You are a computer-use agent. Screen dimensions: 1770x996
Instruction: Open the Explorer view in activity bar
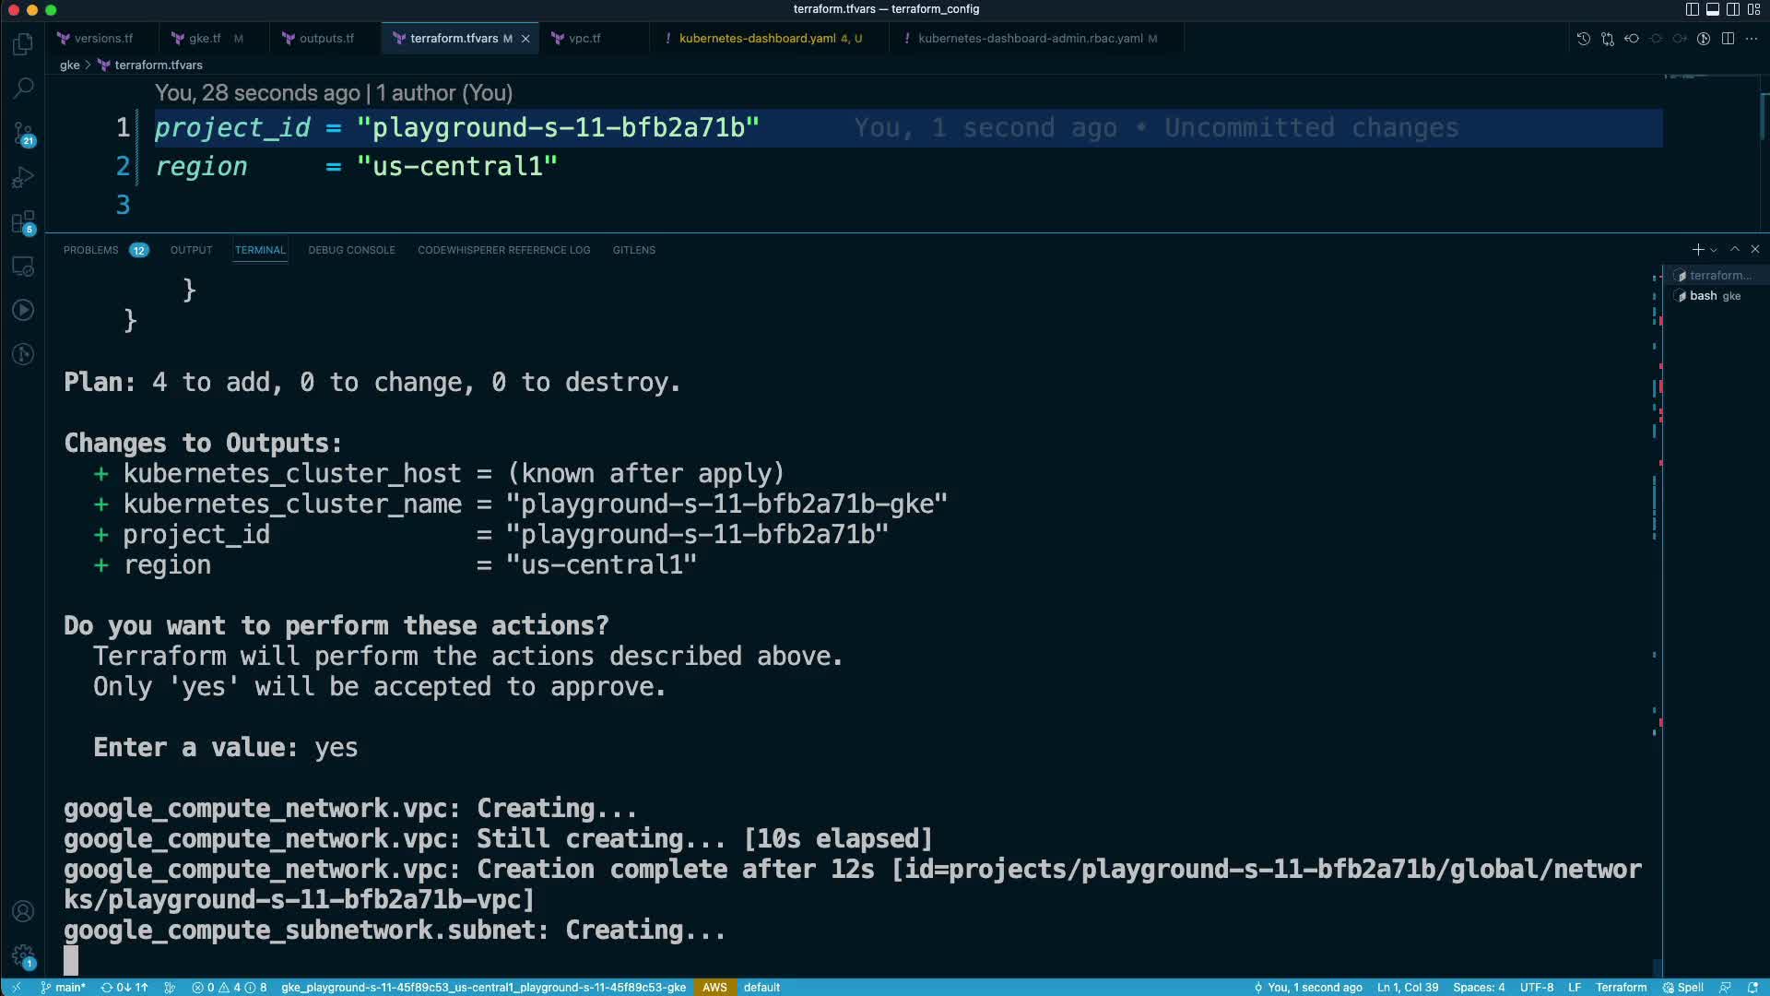point(23,43)
